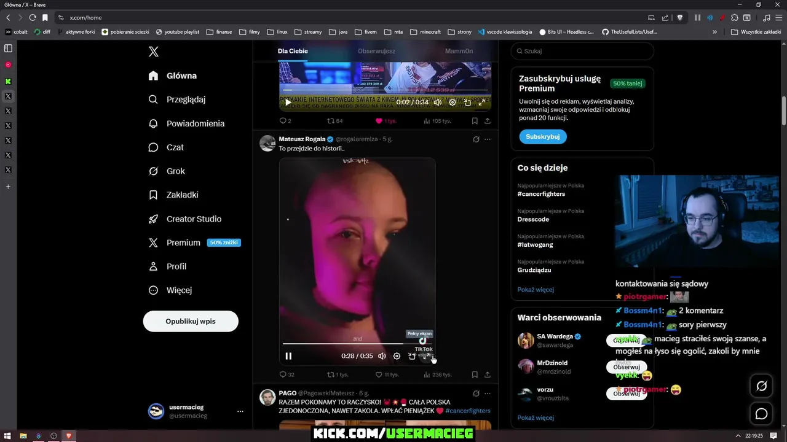Switch to the Dla Ciebie tab
Image resolution: width=787 pixels, height=442 pixels.
[x=293, y=51]
